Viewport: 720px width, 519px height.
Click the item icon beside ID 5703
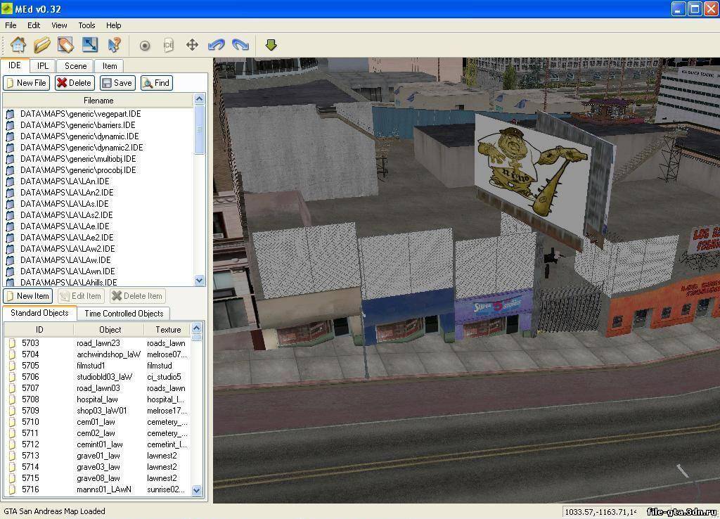click(12, 343)
